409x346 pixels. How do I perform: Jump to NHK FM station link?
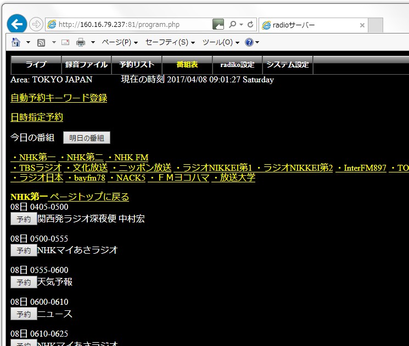coord(127,157)
